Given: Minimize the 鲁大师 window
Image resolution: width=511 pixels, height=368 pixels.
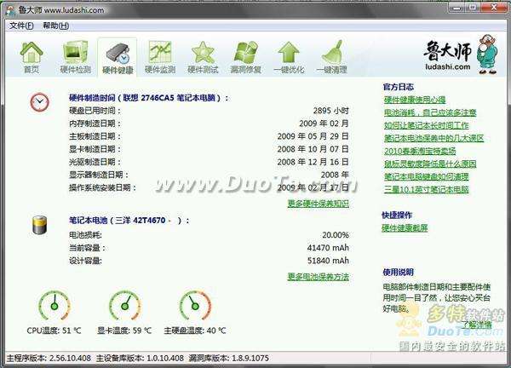Looking at the screenshot, I should 456,7.
